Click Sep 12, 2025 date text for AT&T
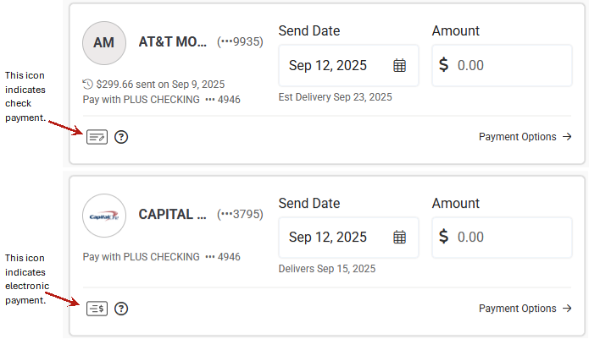 click(330, 65)
